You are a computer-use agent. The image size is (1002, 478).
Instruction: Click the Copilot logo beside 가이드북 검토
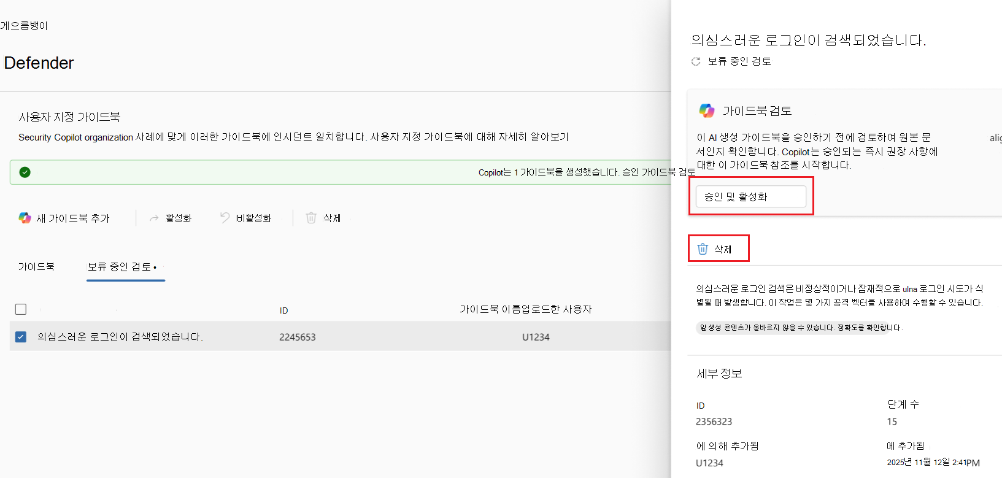pos(707,110)
